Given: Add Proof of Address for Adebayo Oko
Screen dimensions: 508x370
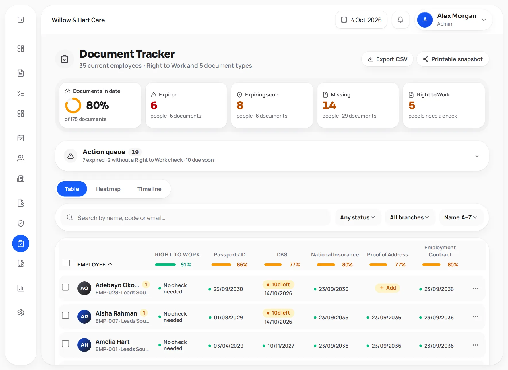Looking at the screenshot, I should point(387,288).
